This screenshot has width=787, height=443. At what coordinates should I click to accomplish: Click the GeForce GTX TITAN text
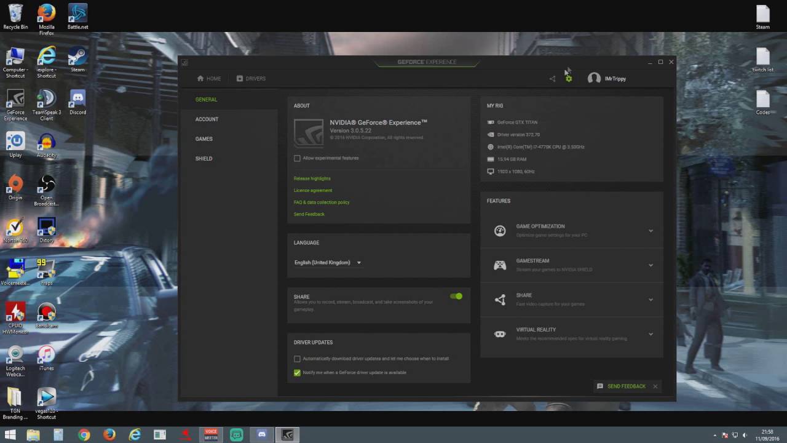[517, 122]
